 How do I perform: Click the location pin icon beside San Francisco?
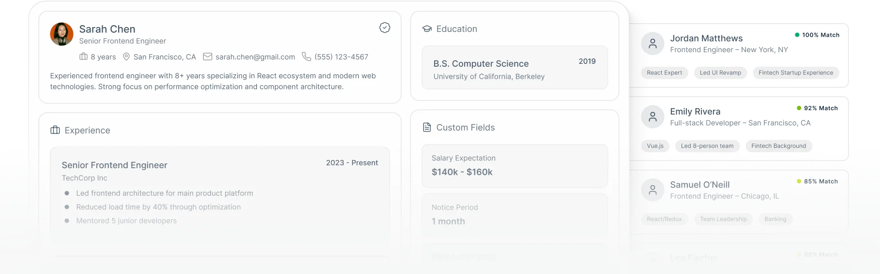(126, 57)
